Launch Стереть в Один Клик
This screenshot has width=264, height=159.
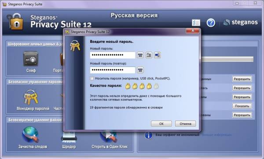(108, 137)
